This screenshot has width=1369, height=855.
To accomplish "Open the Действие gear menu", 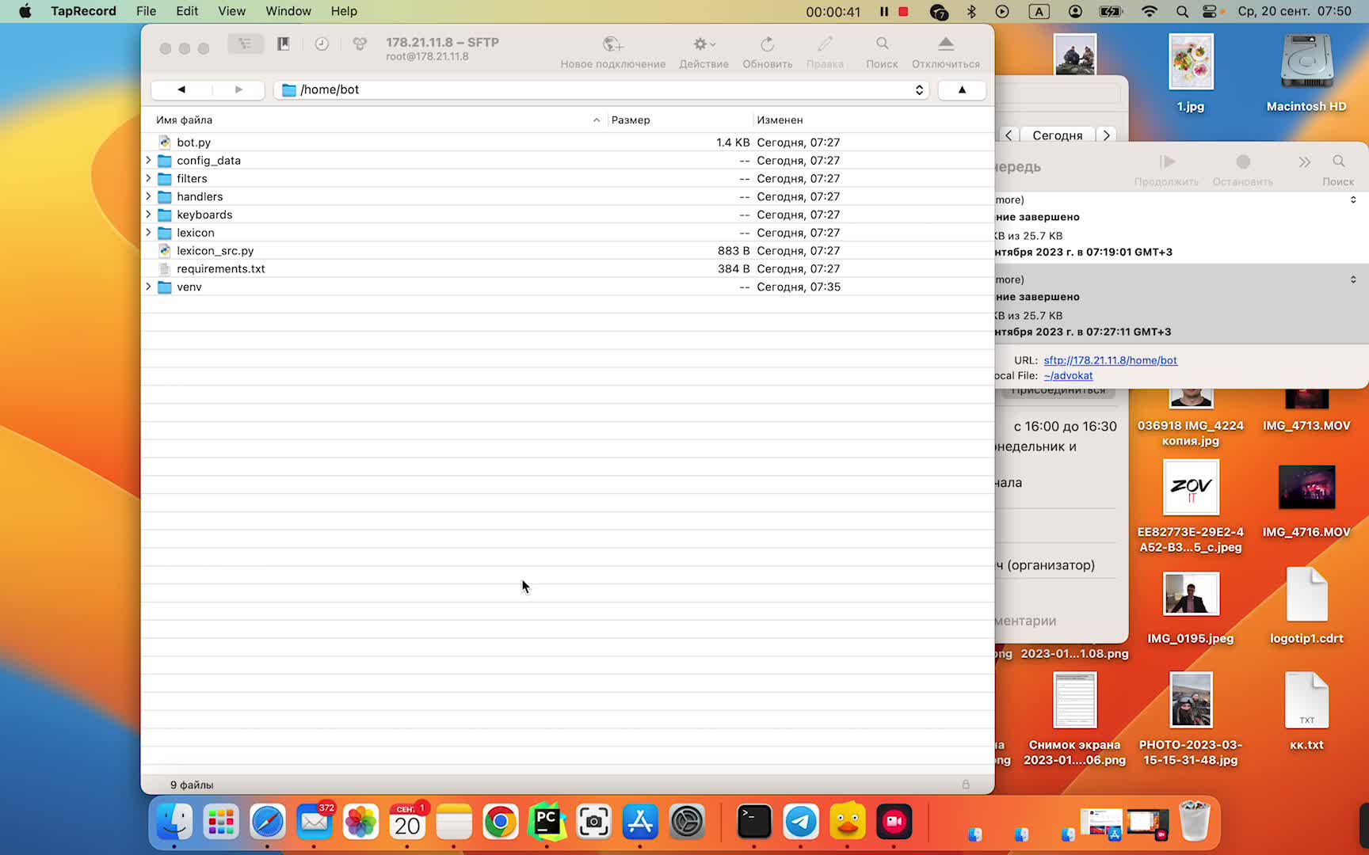I will [x=704, y=44].
